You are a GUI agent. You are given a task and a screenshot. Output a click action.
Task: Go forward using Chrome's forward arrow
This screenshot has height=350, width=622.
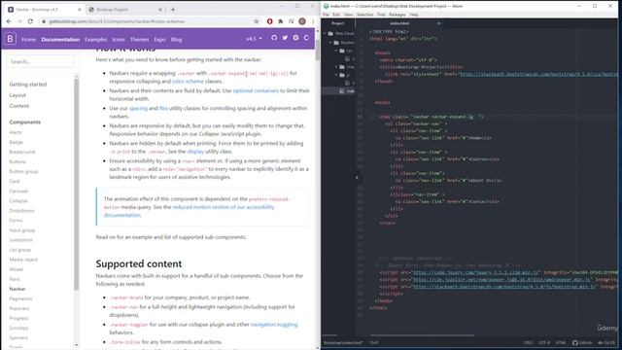19,21
